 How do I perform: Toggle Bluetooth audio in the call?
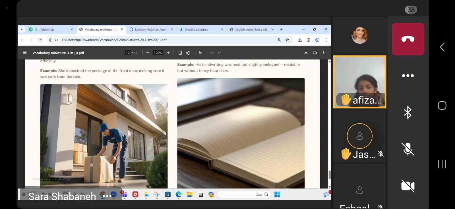click(x=408, y=112)
